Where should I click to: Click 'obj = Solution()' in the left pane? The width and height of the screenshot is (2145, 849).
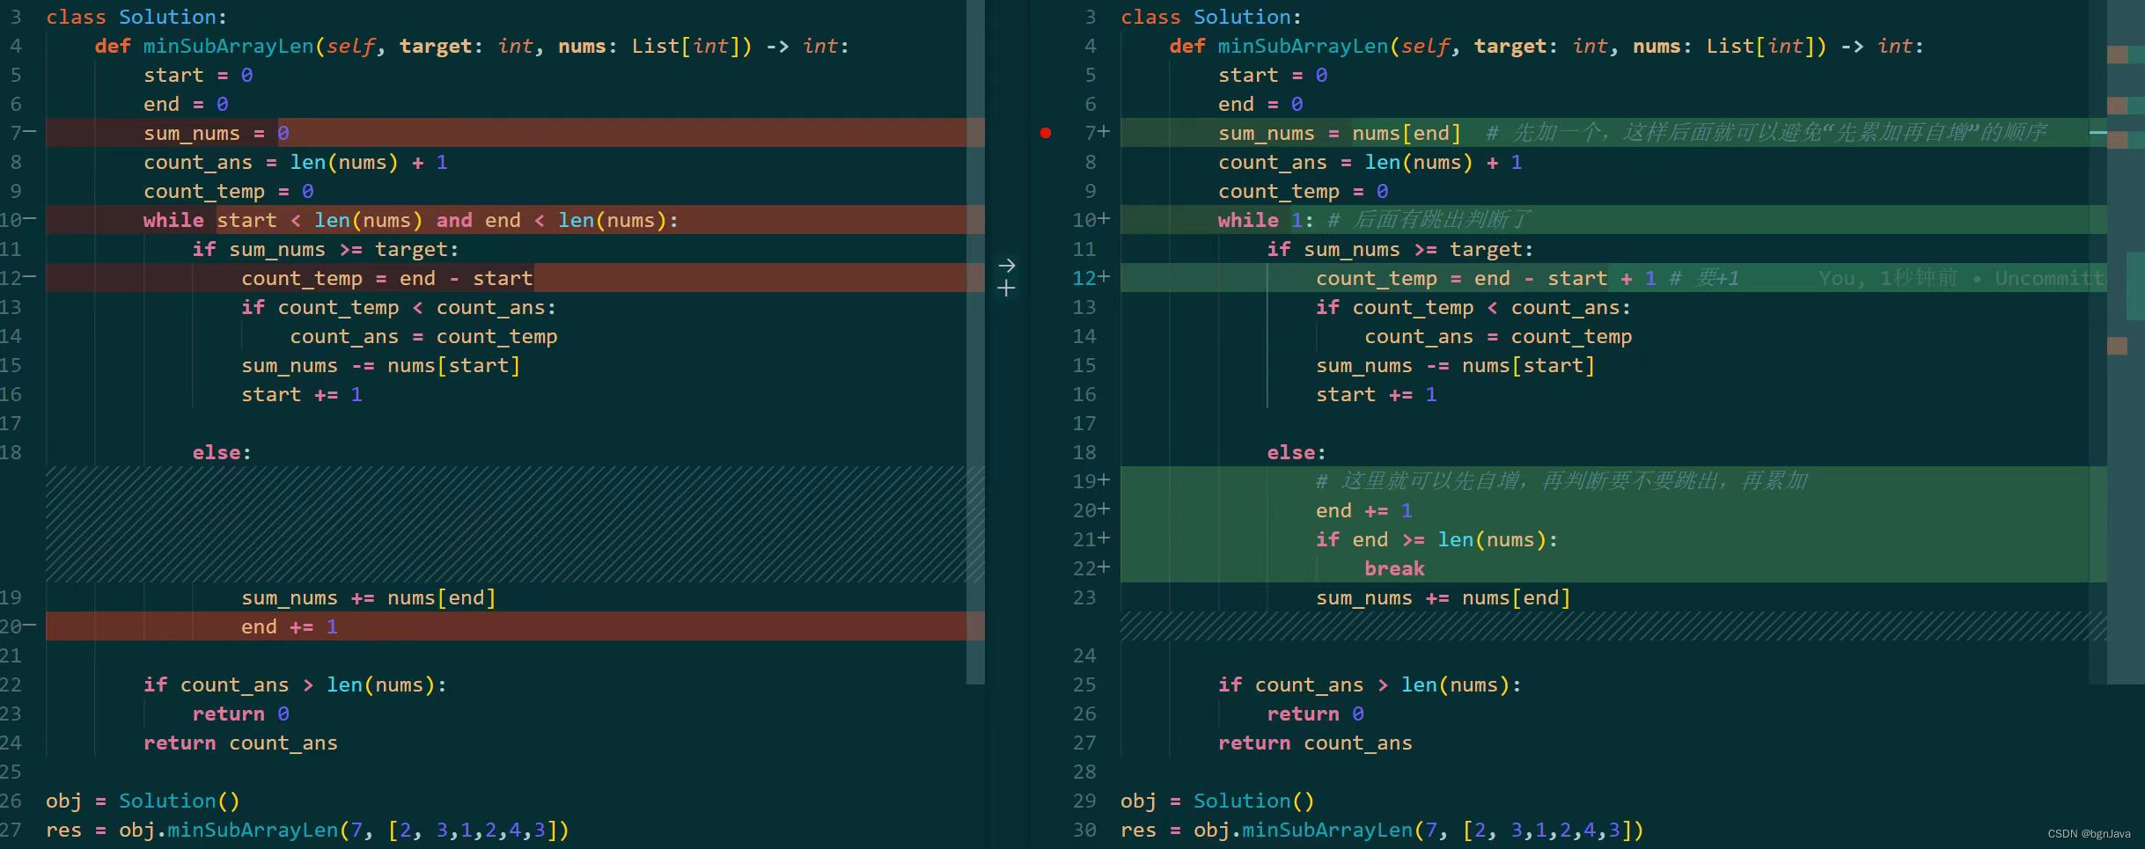pos(143,801)
